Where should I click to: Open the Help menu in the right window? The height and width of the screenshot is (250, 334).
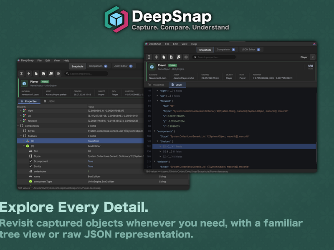tap(194, 44)
